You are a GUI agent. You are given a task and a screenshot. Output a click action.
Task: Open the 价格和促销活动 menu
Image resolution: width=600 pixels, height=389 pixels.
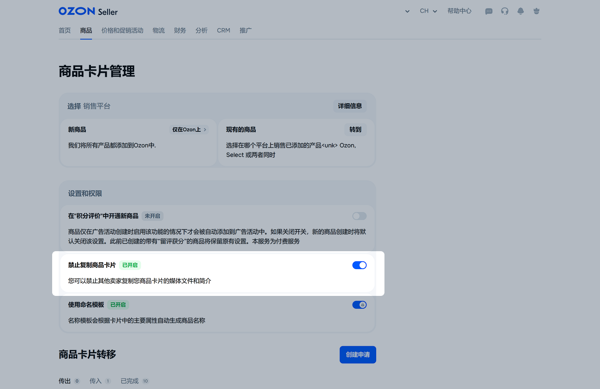click(x=122, y=30)
